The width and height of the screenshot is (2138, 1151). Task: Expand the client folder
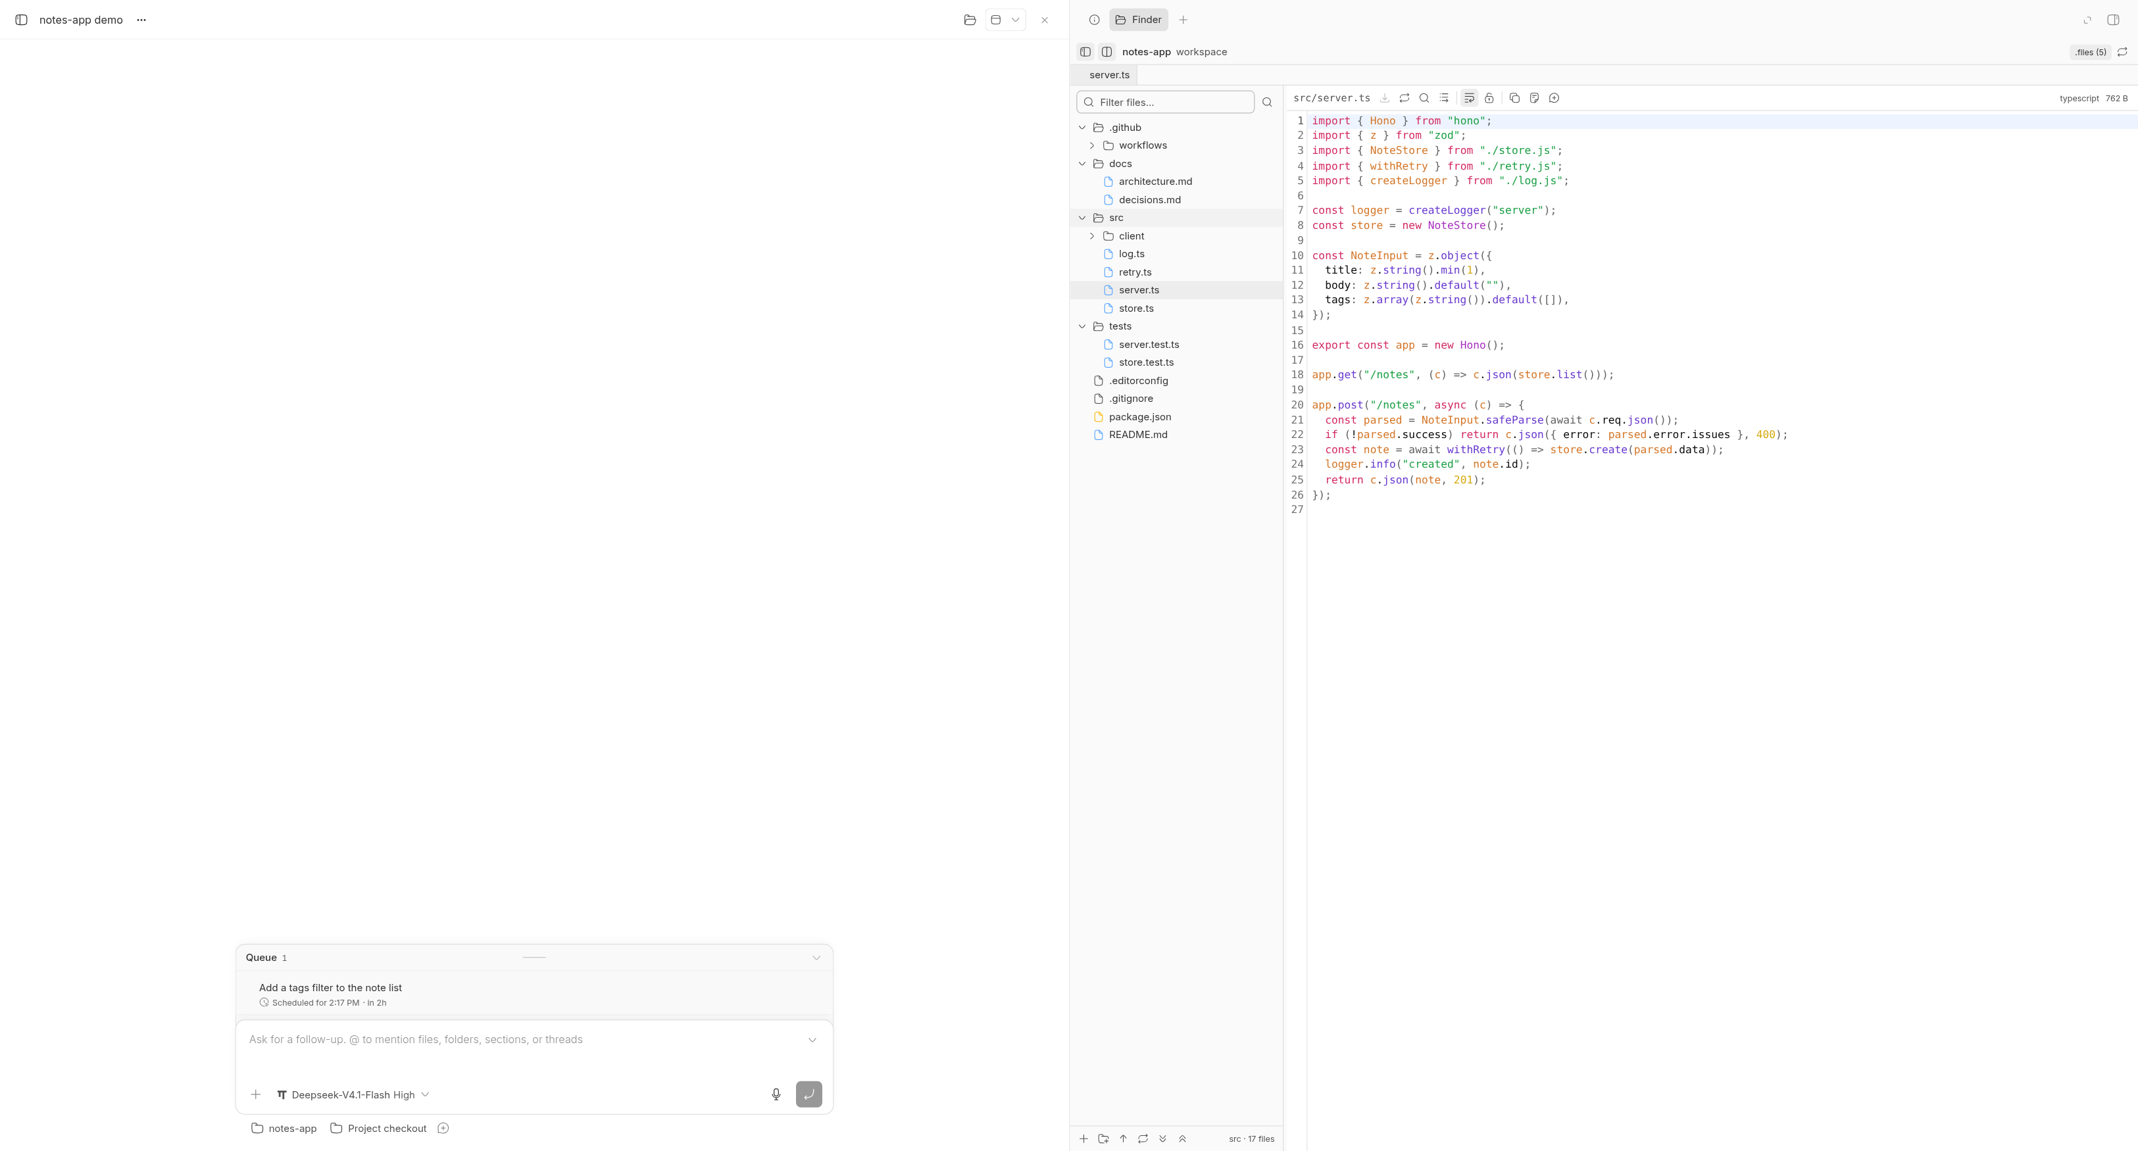point(1092,237)
